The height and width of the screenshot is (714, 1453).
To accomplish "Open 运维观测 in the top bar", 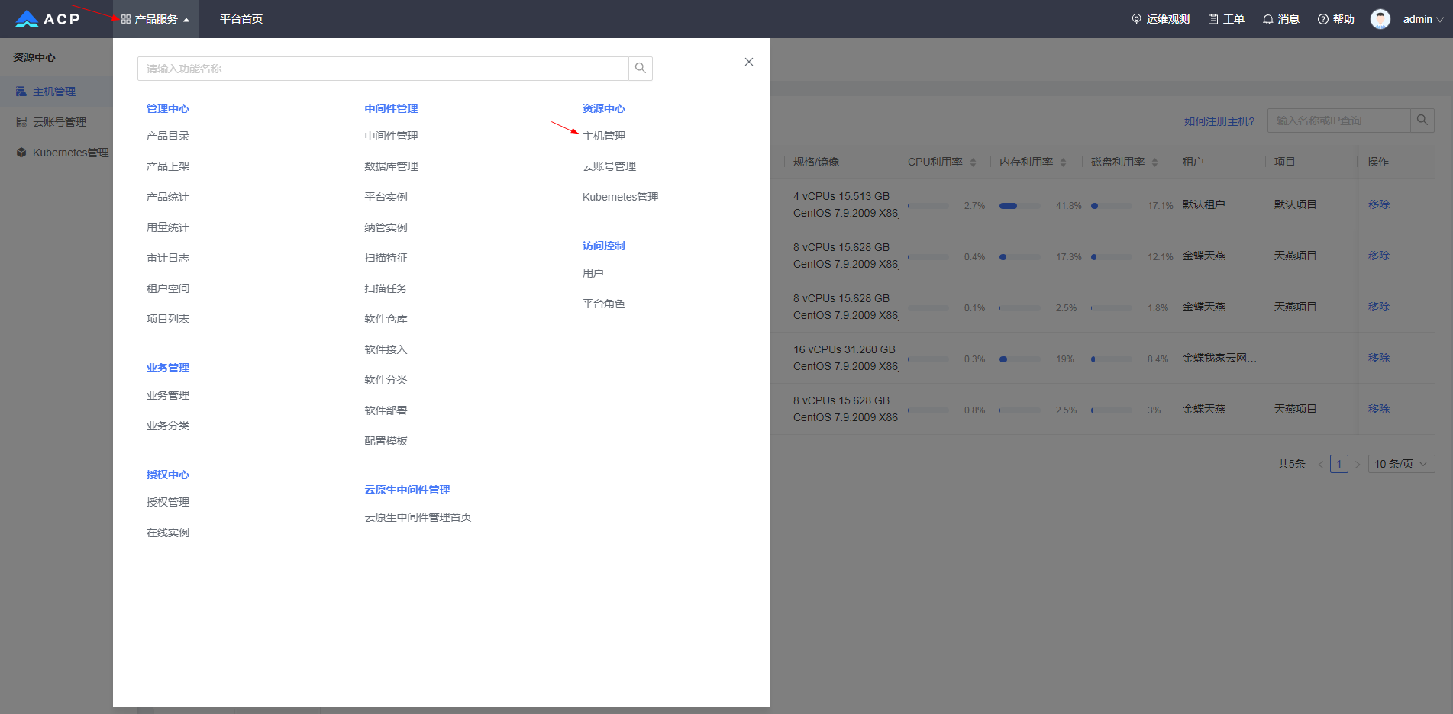I will point(1161,19).
